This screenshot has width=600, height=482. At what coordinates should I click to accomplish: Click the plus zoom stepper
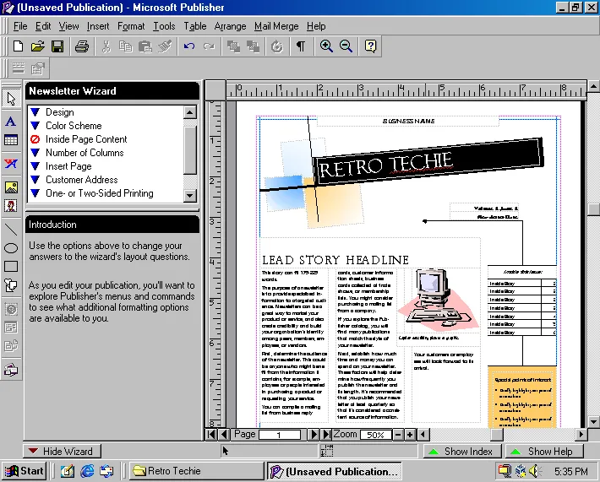(x=410, y=434)
